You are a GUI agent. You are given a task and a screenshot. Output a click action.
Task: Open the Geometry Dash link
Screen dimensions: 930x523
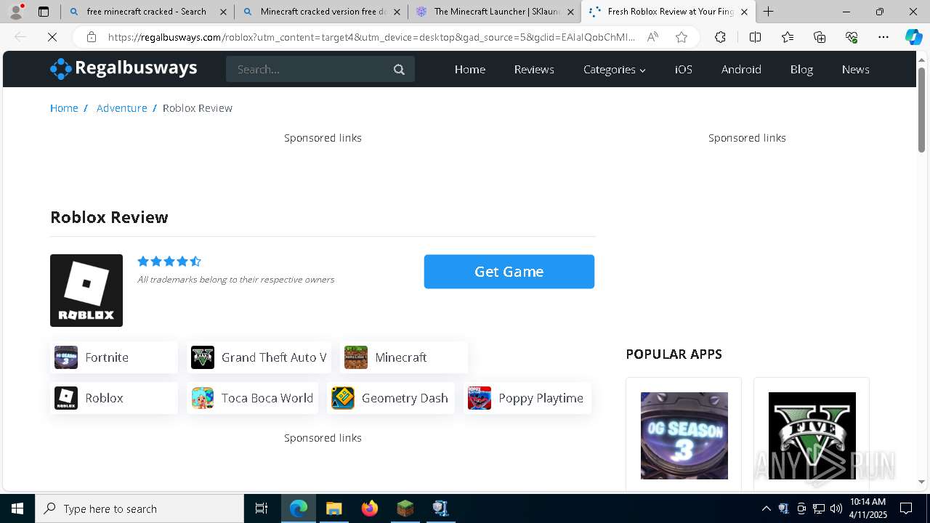[x=391, y=398]
